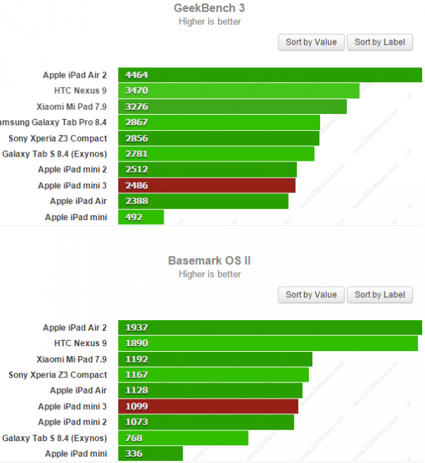Click the Galaxy Tab S 8.4 bar showing 768
The image size is (425, 463).
[183, 438]
